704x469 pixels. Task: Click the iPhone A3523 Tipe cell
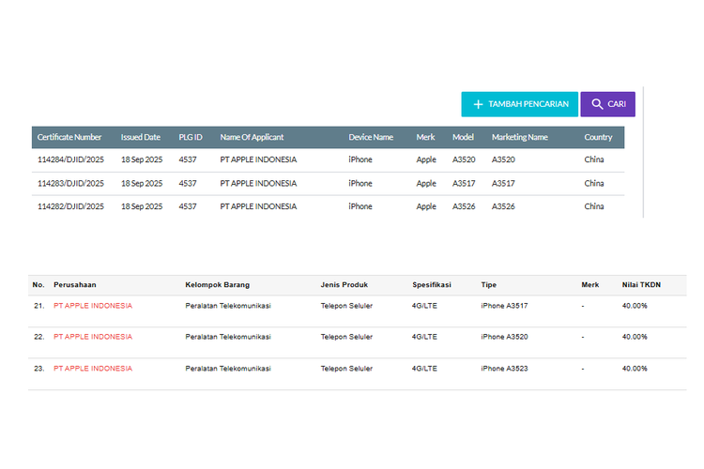(504, 369)
